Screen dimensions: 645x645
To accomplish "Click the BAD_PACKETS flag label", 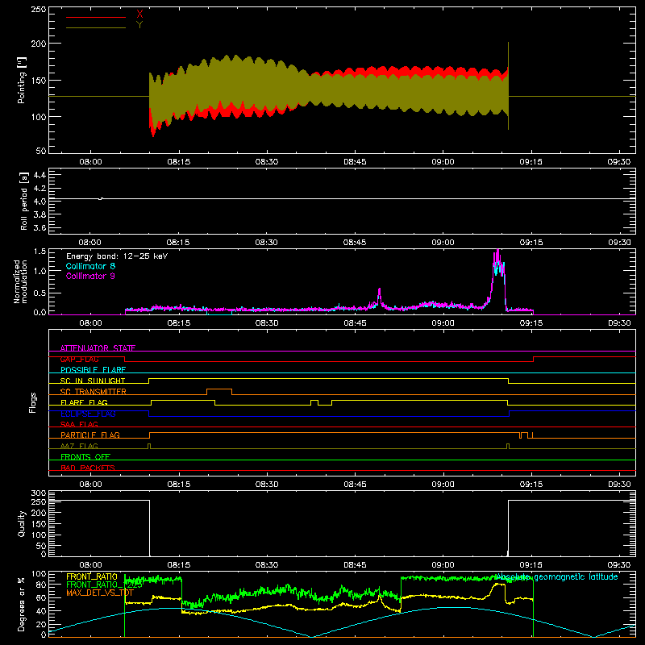I will coord(88,468).
